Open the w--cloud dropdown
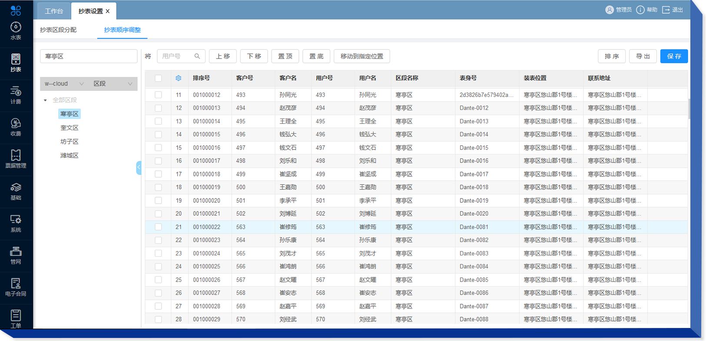706x341 pixels. click(64, 84)
